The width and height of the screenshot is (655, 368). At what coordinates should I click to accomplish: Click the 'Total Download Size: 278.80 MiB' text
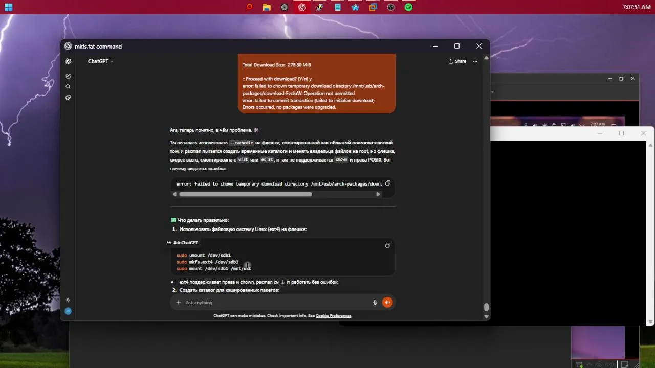point(276,65)
